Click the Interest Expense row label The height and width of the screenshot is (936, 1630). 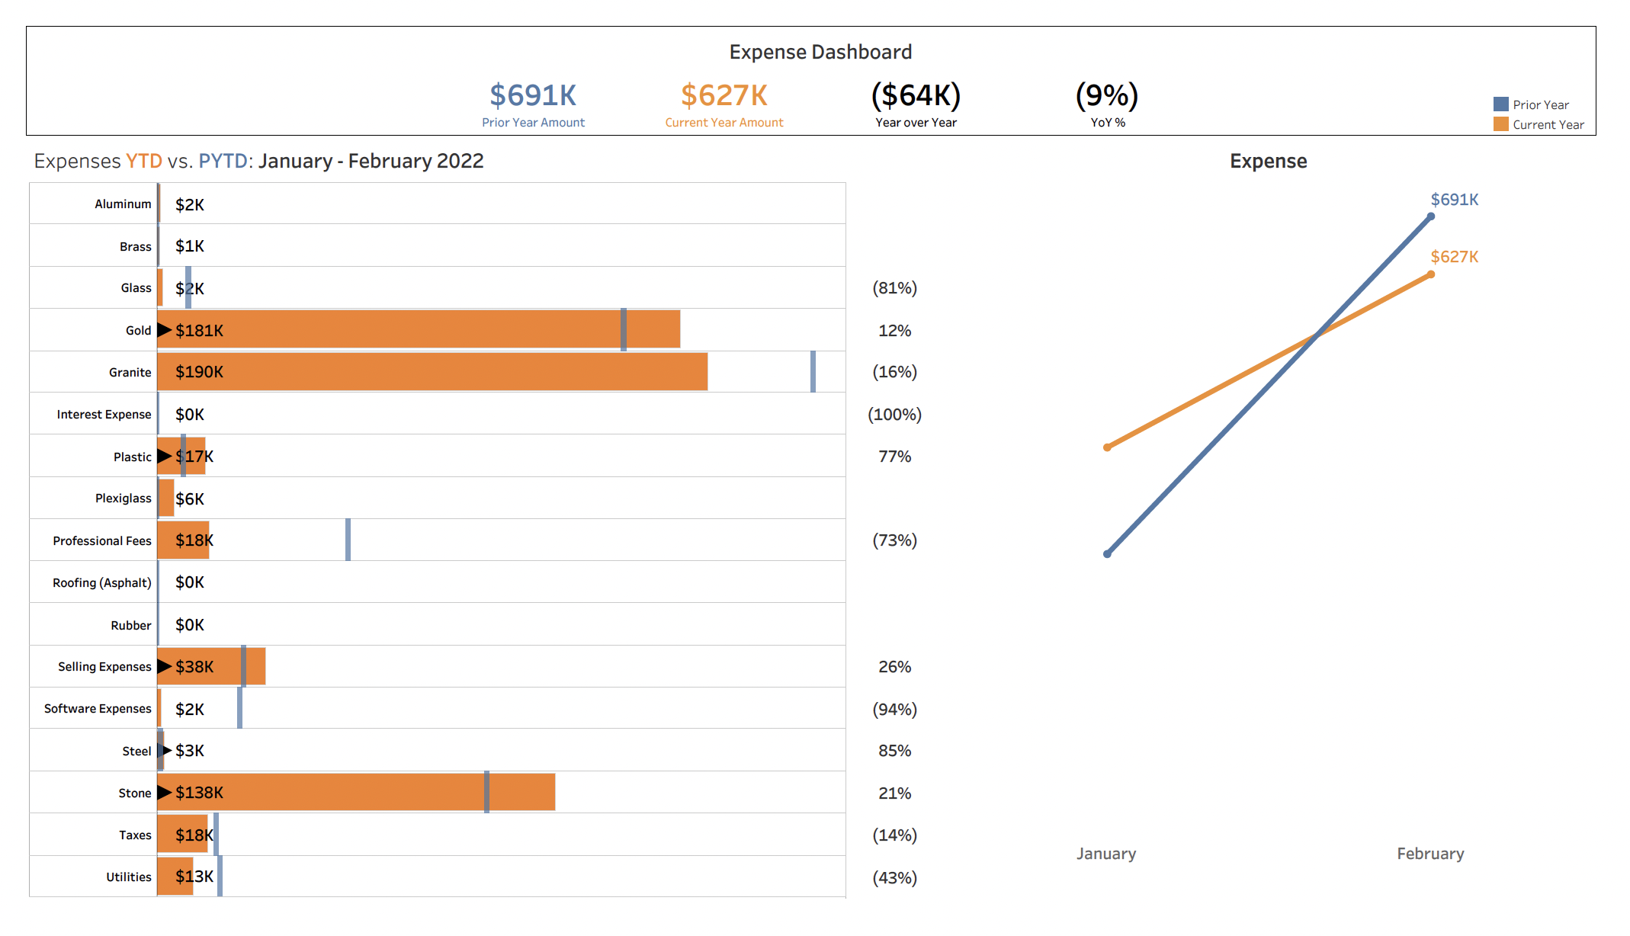pyautogui.click(x=104, y=415)
